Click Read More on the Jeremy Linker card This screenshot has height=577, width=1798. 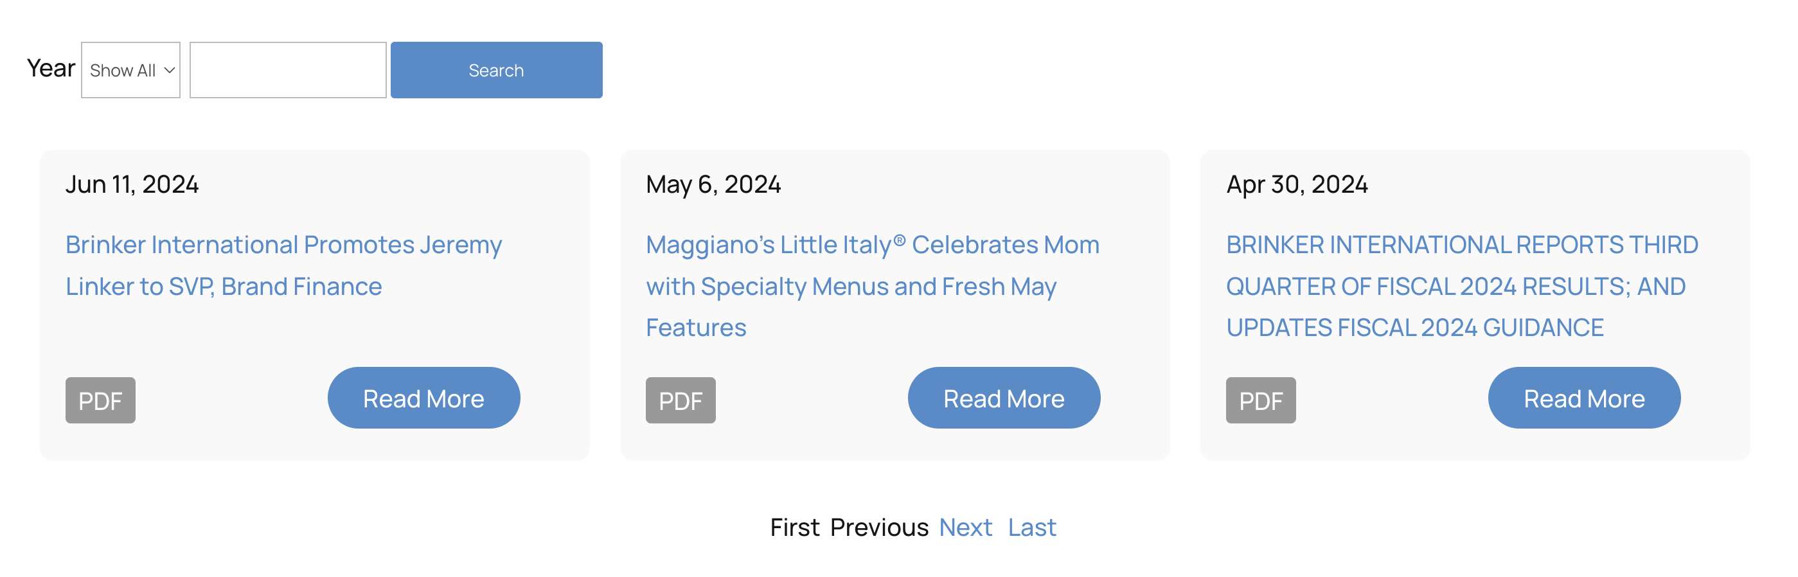click(x=423, y=398)
